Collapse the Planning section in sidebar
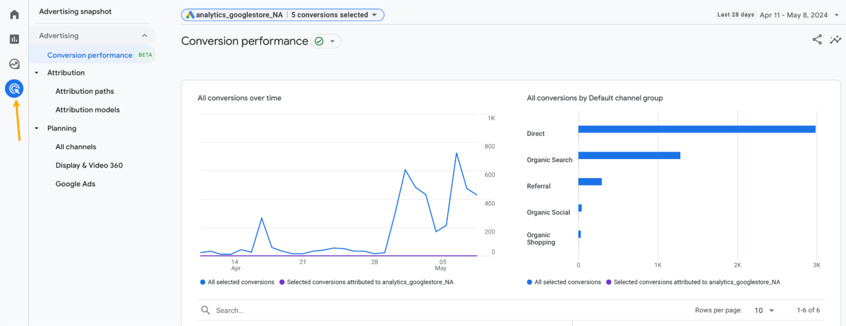This screenshot has height=326, width=846. (37, 128)
